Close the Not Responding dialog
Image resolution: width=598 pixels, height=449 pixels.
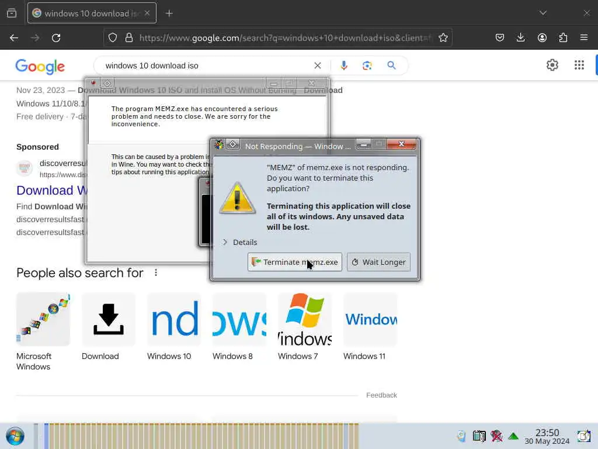point(401,144)
